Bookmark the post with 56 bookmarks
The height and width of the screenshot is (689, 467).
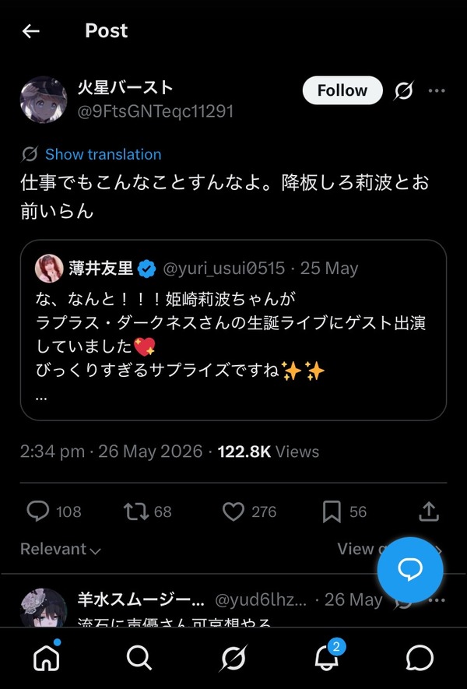click(332, 512)
